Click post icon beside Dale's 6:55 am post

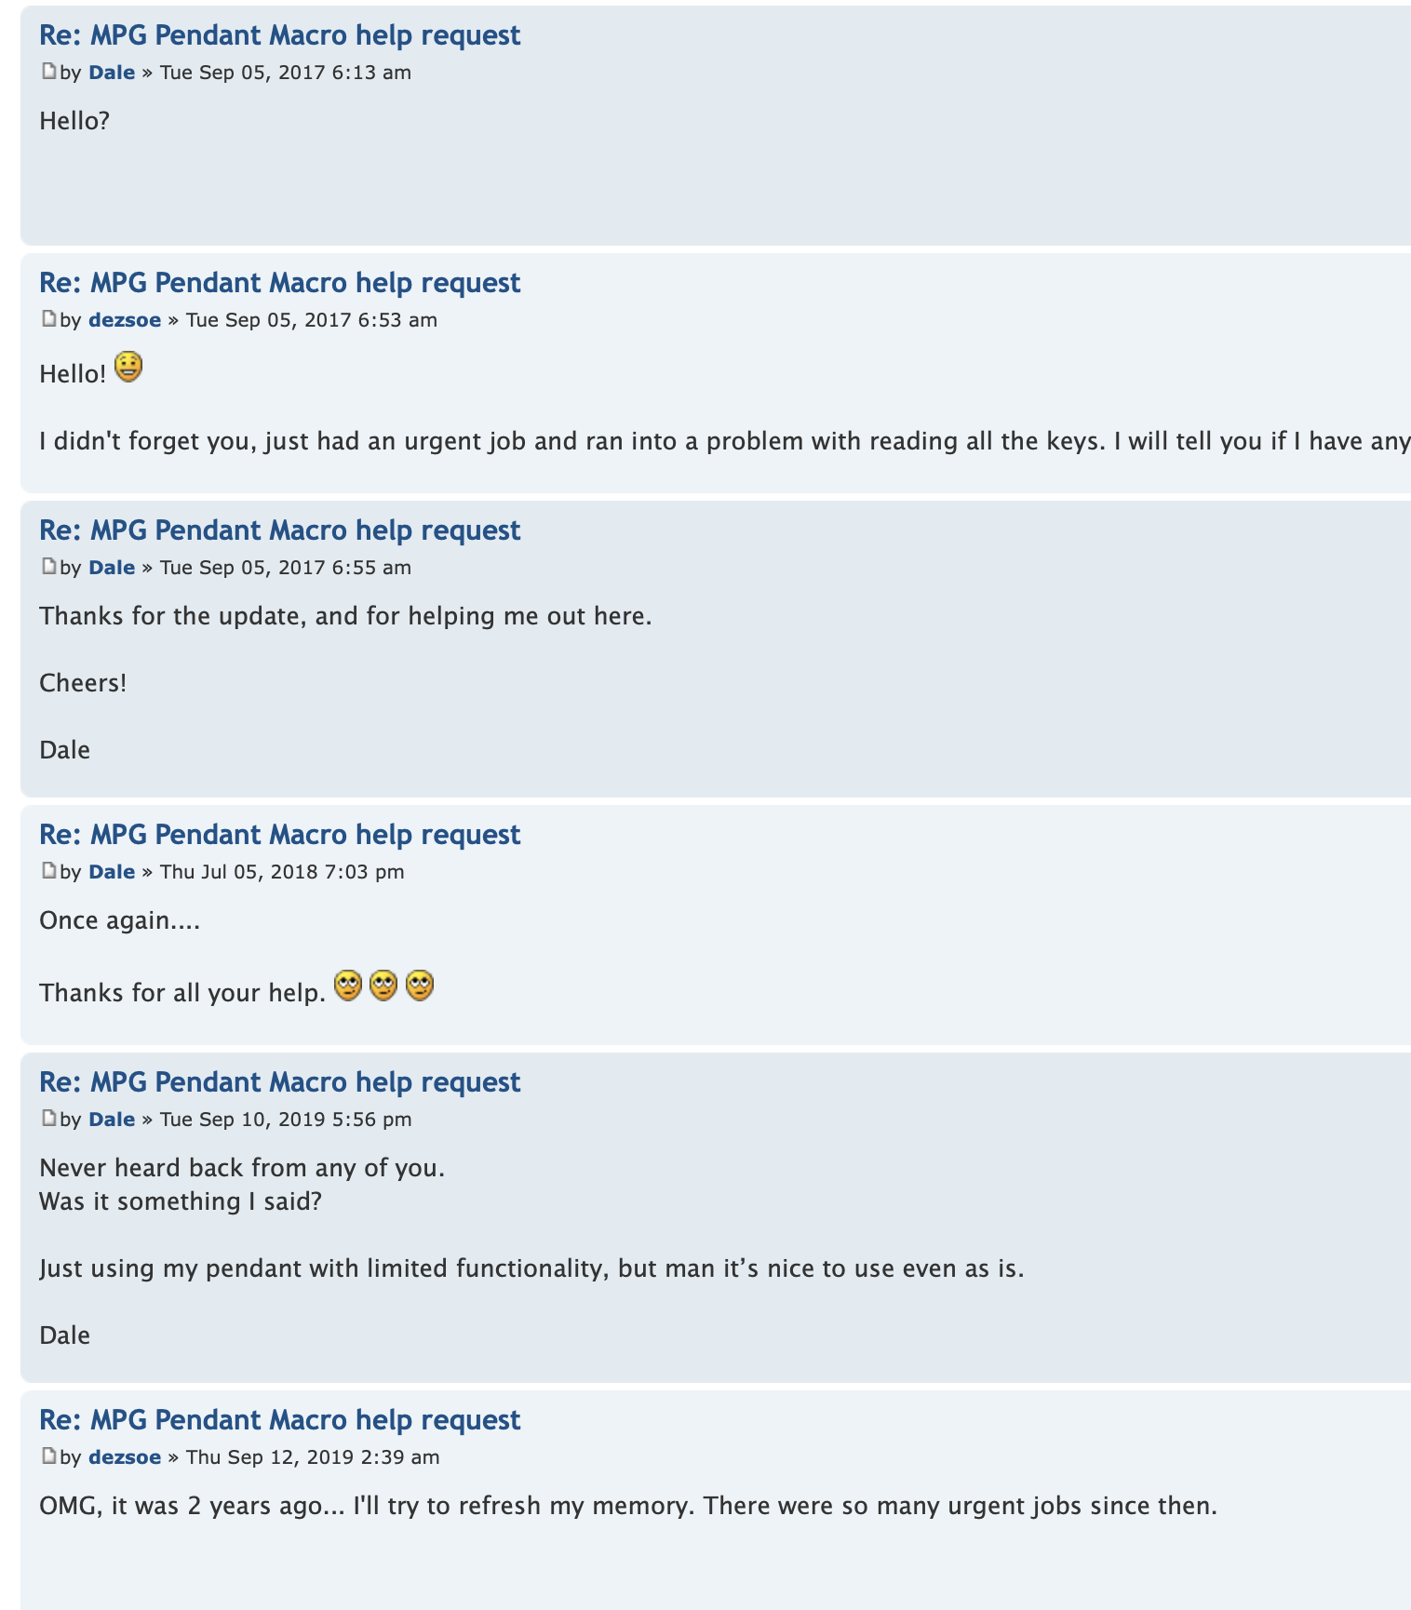click(49, 567)
